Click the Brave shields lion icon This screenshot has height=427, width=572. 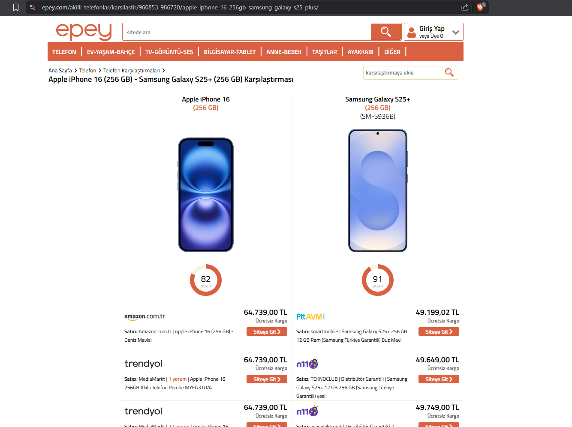pyautogui.click(x=481, y=7)
